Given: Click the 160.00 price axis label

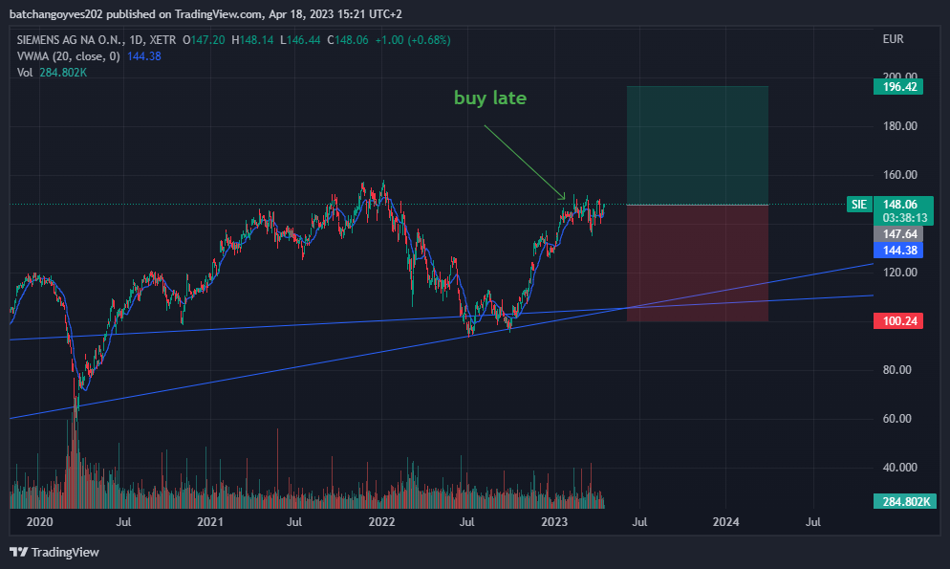Looking at the screenshot, I should pyautogui.click(x=899, y=175).
